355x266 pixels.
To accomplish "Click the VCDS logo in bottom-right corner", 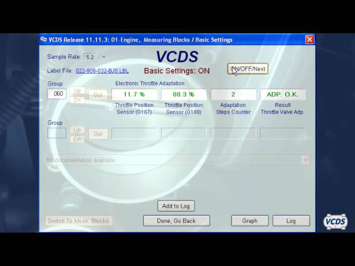I will (x=335, y=222).
